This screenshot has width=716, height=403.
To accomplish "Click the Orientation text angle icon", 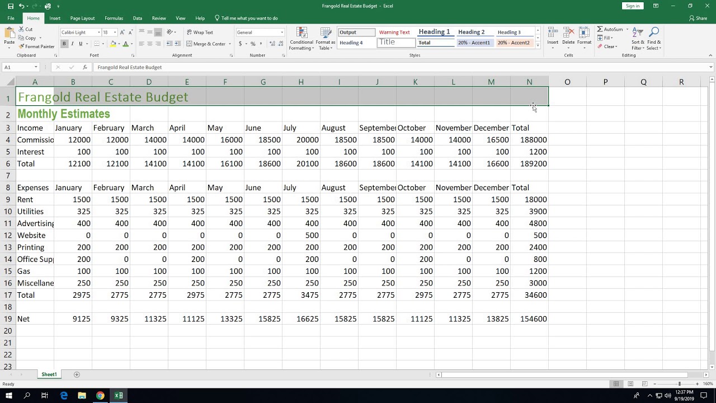I will click(171, 32).
